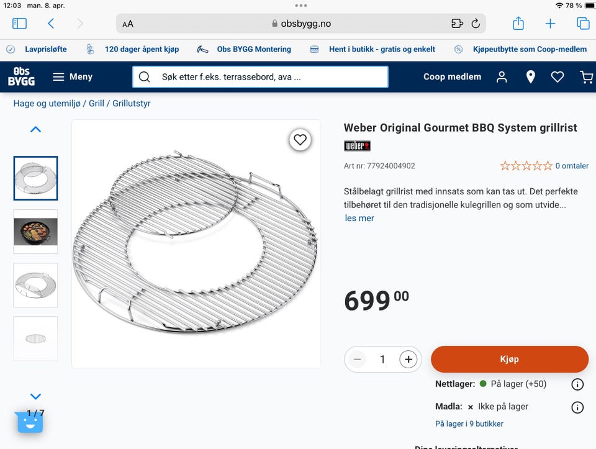Open favorites heart in header
The height and width of the screenshot is (449, 596).
click(558, 77)
